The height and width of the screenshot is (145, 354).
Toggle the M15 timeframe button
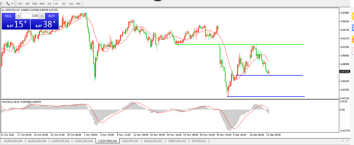(x=35, y=4)
